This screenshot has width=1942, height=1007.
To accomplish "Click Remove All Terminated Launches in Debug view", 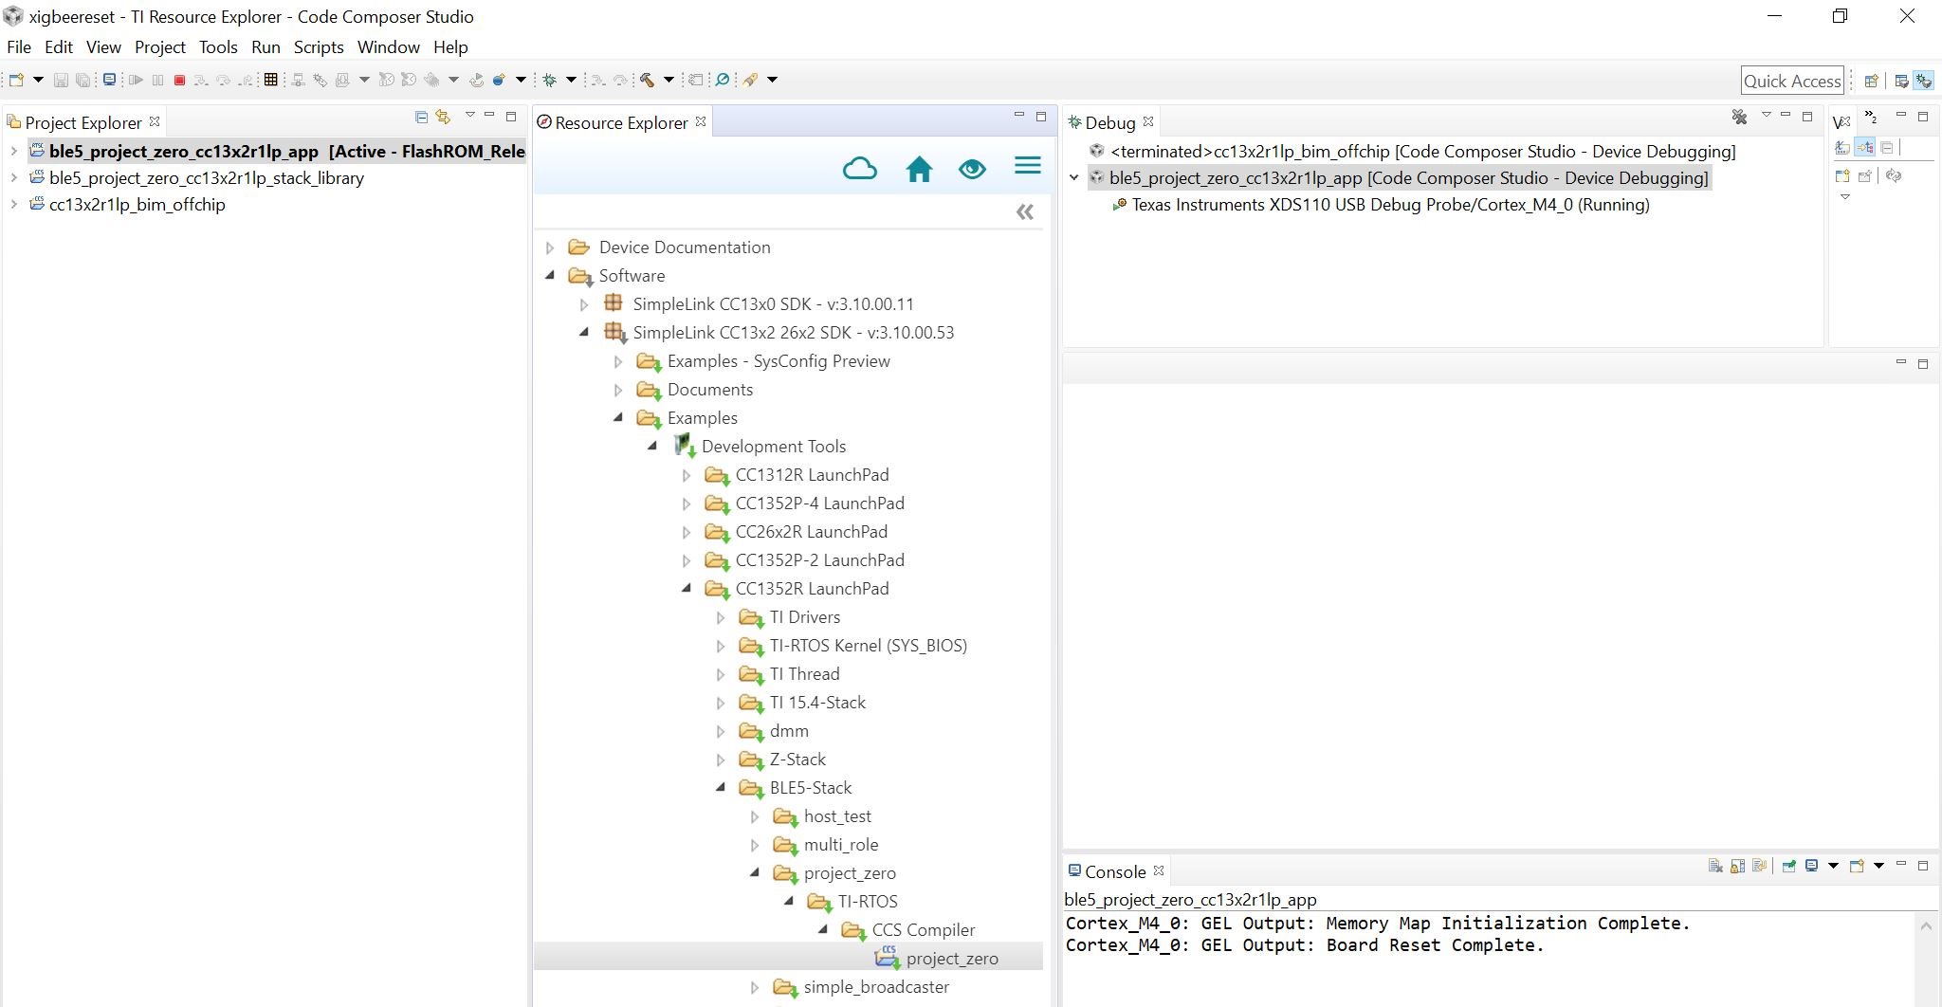I will (1739, 117).
